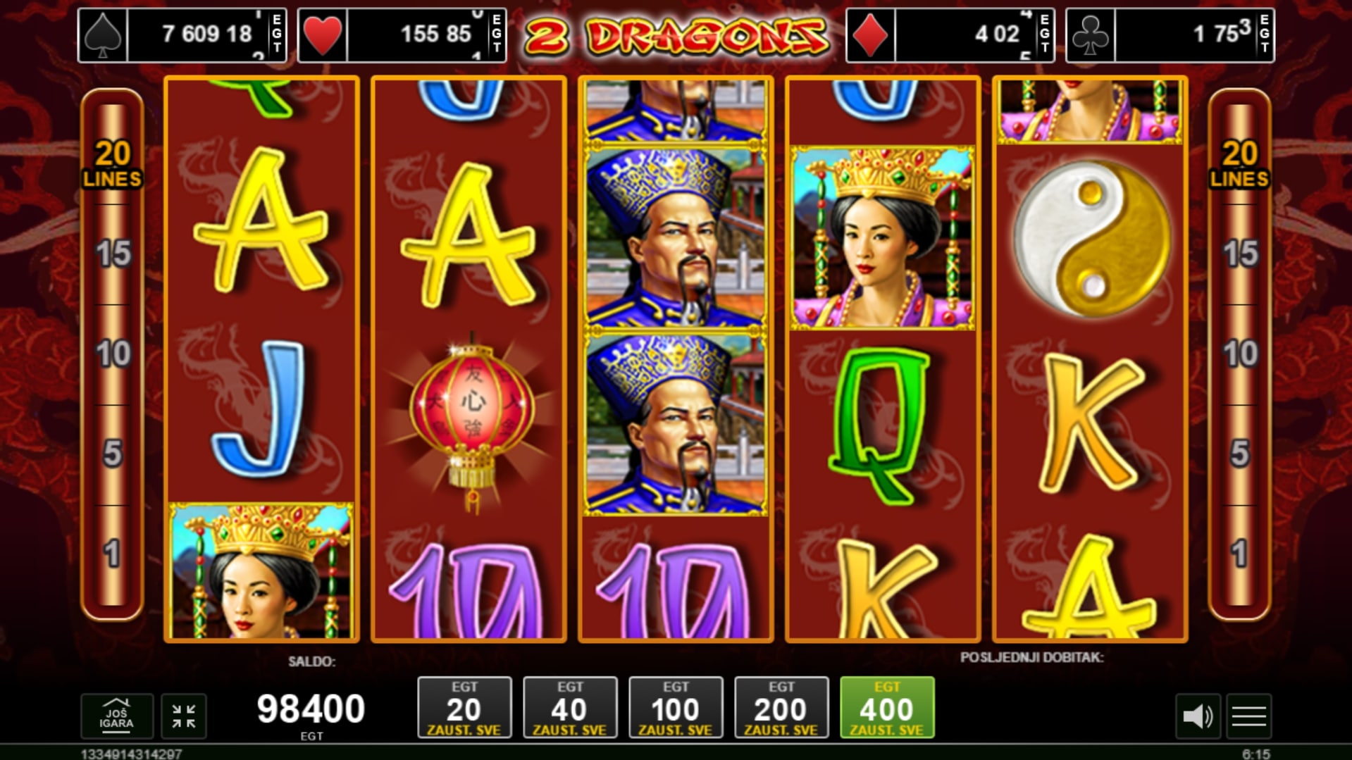Click the yin-yang symbol on reel five
The height and width of the screenshot is (760, 1352).
click(x=1091, y=237)
